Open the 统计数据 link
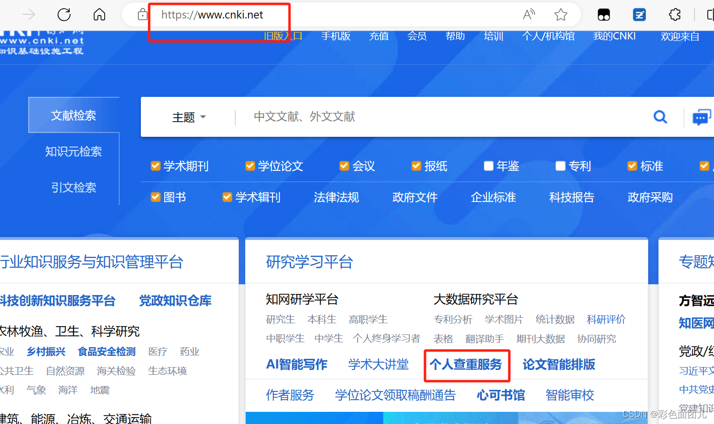714x424 pixels. click(555, 319)
